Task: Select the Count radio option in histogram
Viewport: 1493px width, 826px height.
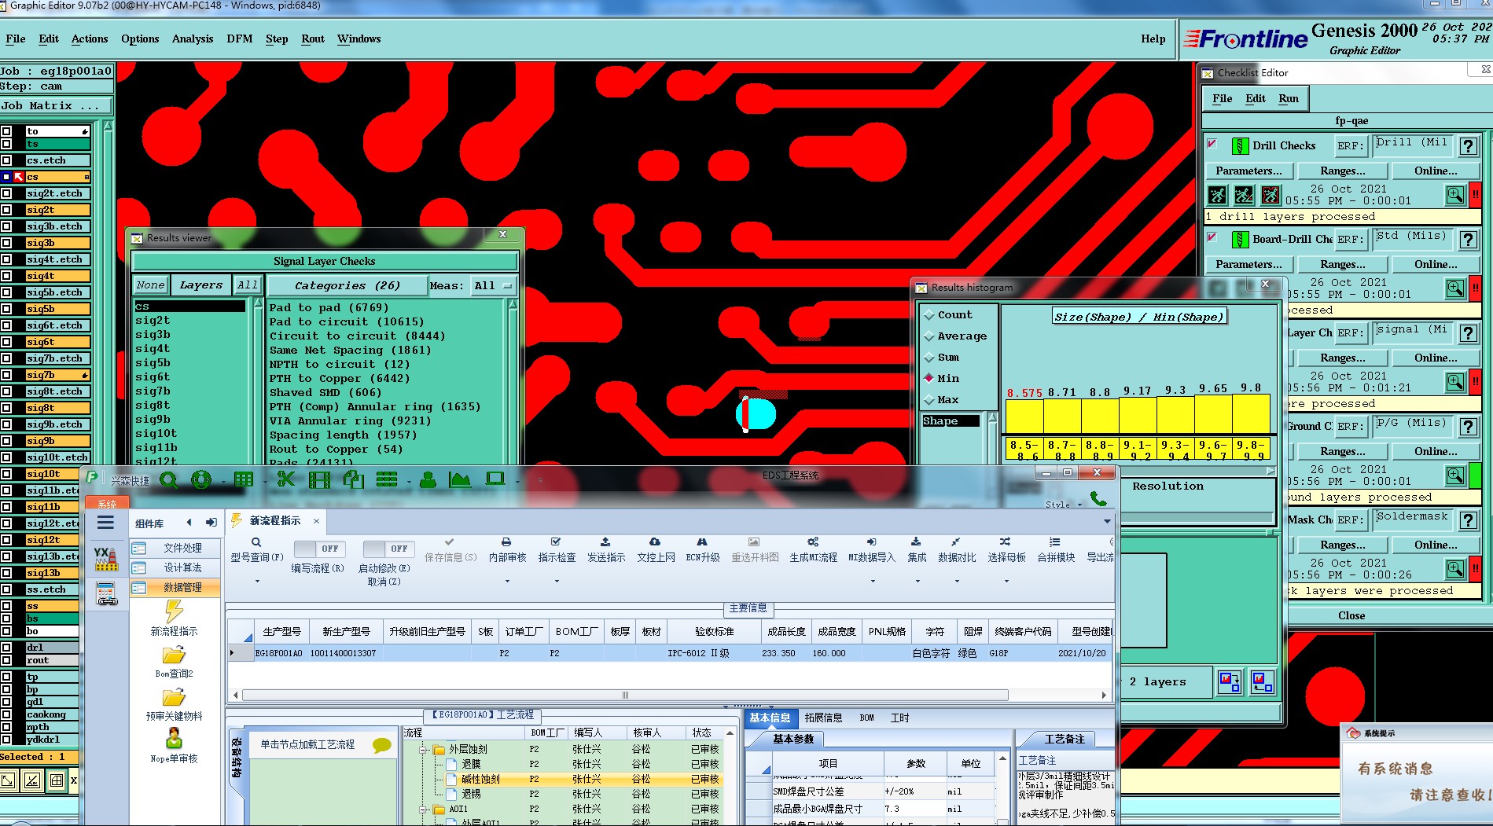Action: point(929,315)
